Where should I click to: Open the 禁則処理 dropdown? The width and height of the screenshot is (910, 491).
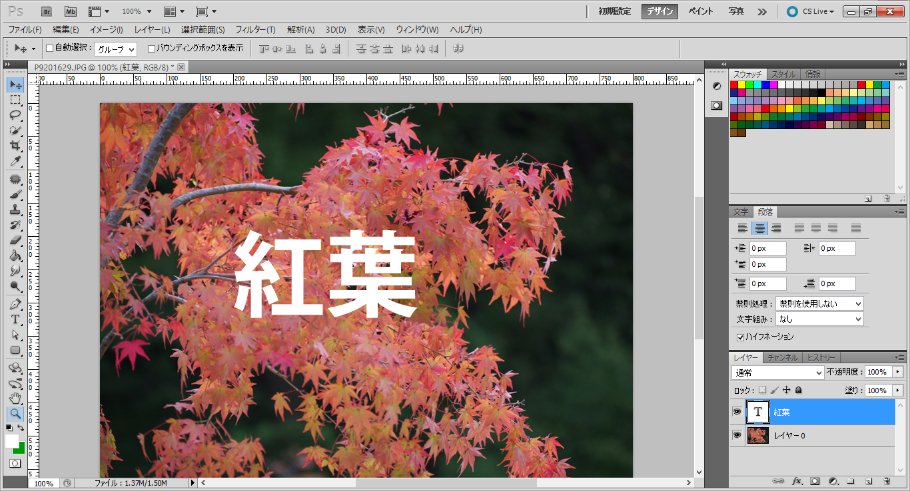click(819, 303)
